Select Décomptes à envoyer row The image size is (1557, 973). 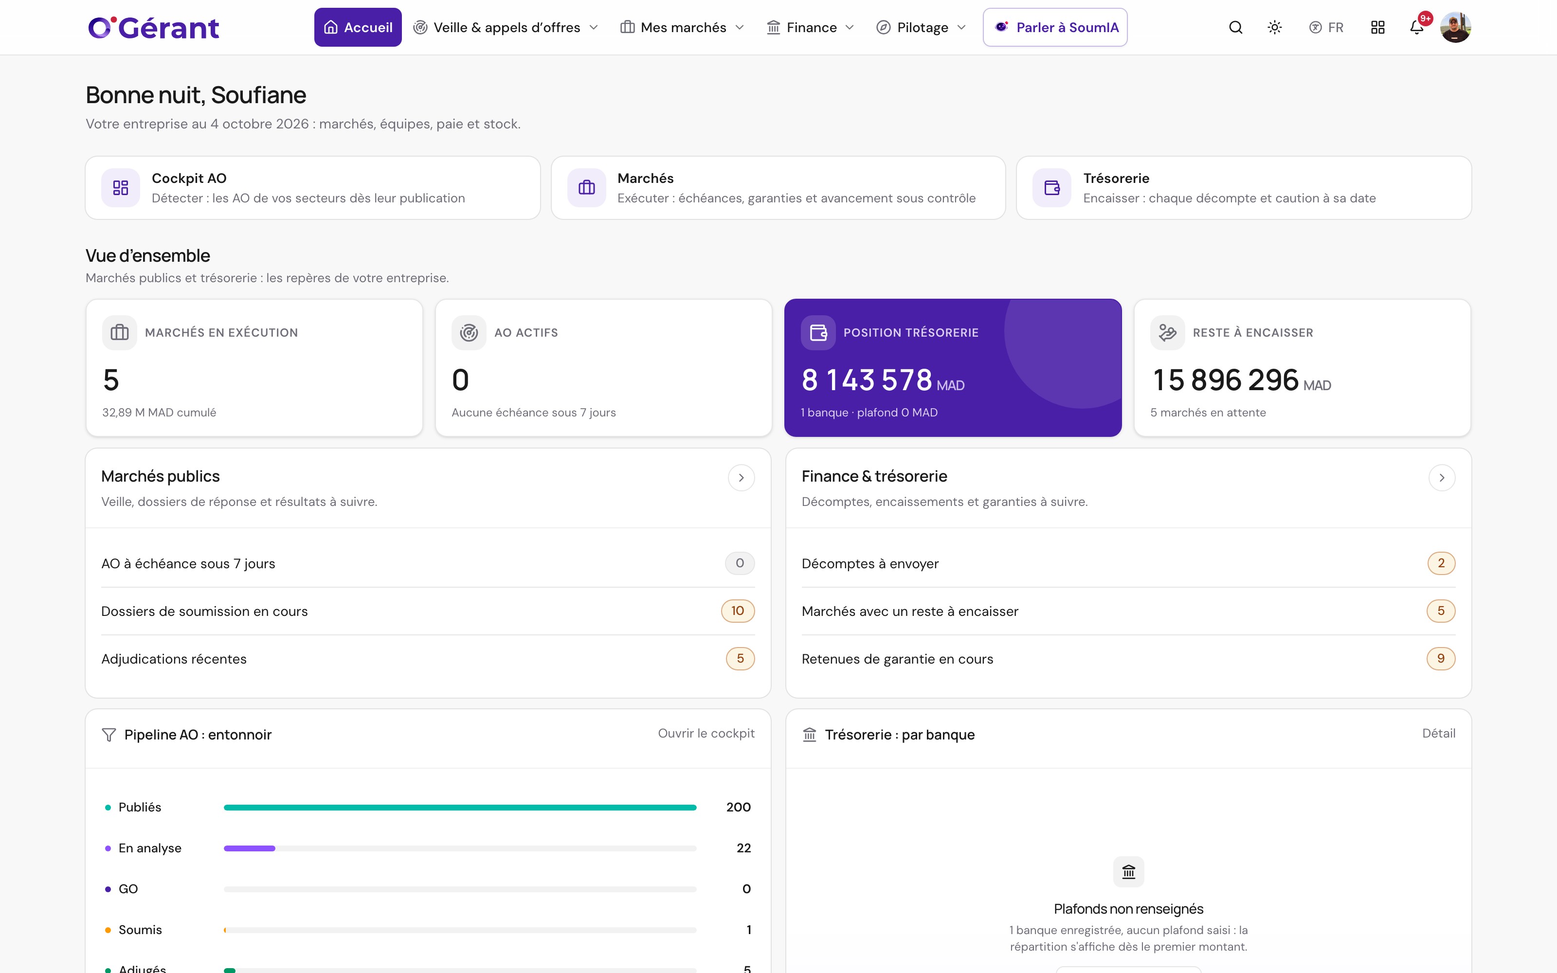click(1128, 564)
